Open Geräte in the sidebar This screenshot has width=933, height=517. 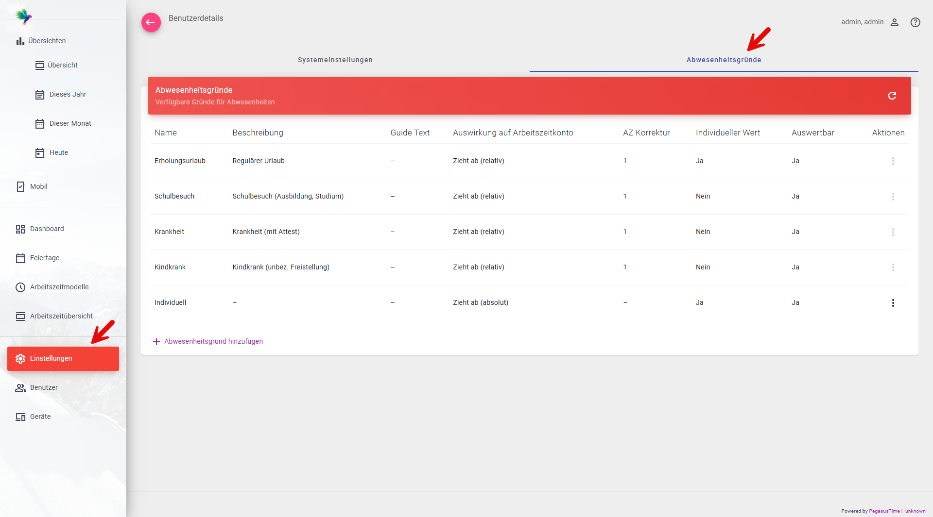[x=40, y=417]
